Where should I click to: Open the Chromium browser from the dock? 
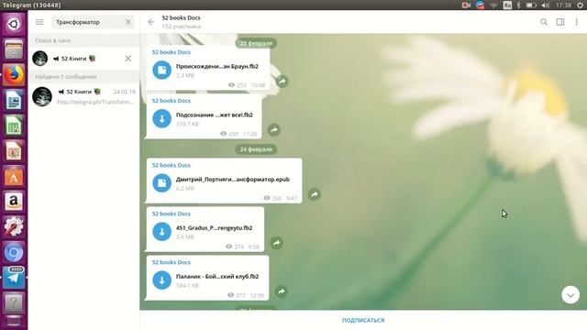(x=14, y=252)
